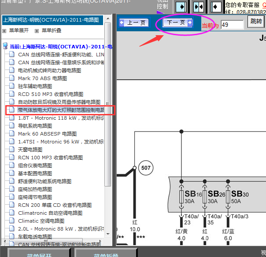Open 1.4TSI - Motronic 96 kW entry
The height and width of the screenshot is (257, 266).
[61, 142]
